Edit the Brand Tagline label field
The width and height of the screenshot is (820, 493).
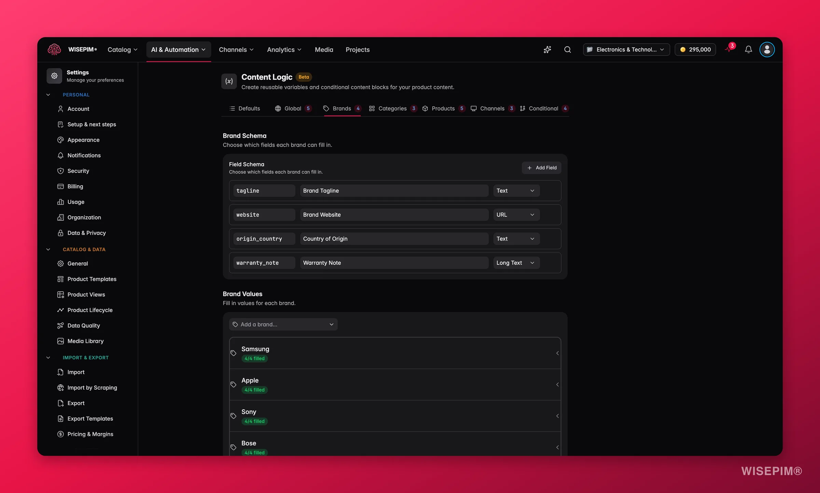coord(394,191)
